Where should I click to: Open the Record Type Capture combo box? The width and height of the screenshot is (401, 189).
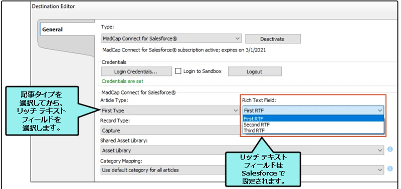click(170, 130)
